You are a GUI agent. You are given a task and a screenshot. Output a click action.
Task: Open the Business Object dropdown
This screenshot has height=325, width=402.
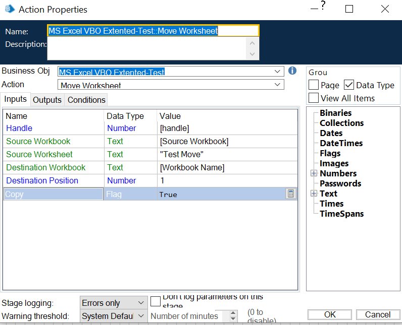click(x=277, y=72)
